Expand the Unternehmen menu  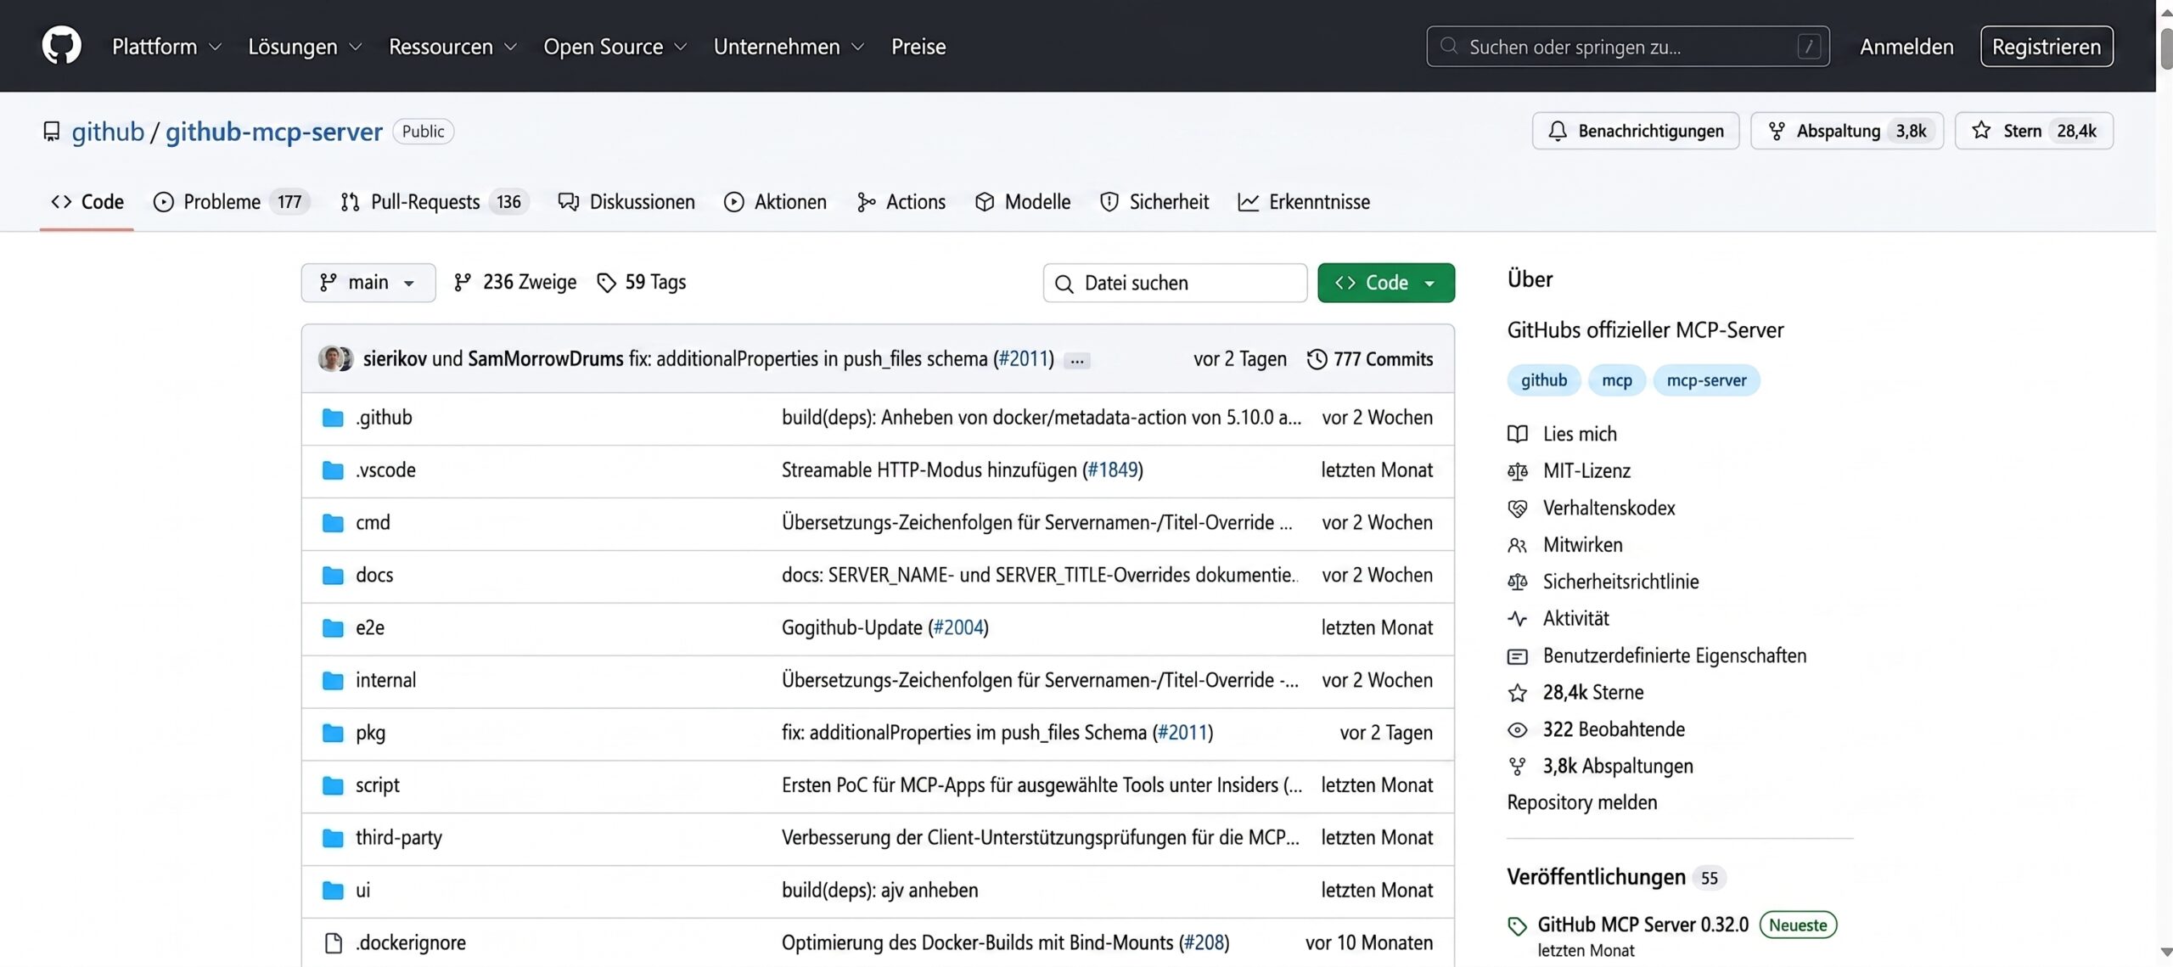(789, 47)
